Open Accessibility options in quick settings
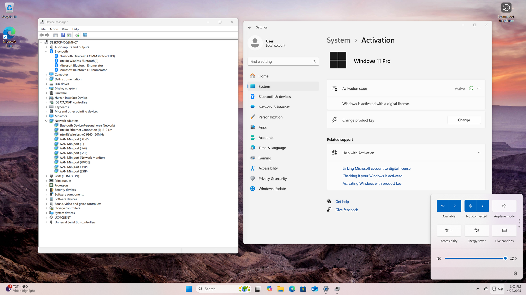Image resolution: width=526 pixels, height=295 pixels. (449, 230)
